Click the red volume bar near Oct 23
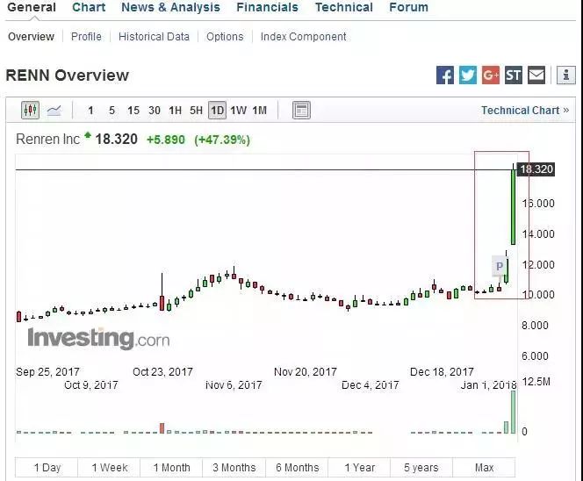The height and width of the screenshot is (481, 583). tap(162, 428)
